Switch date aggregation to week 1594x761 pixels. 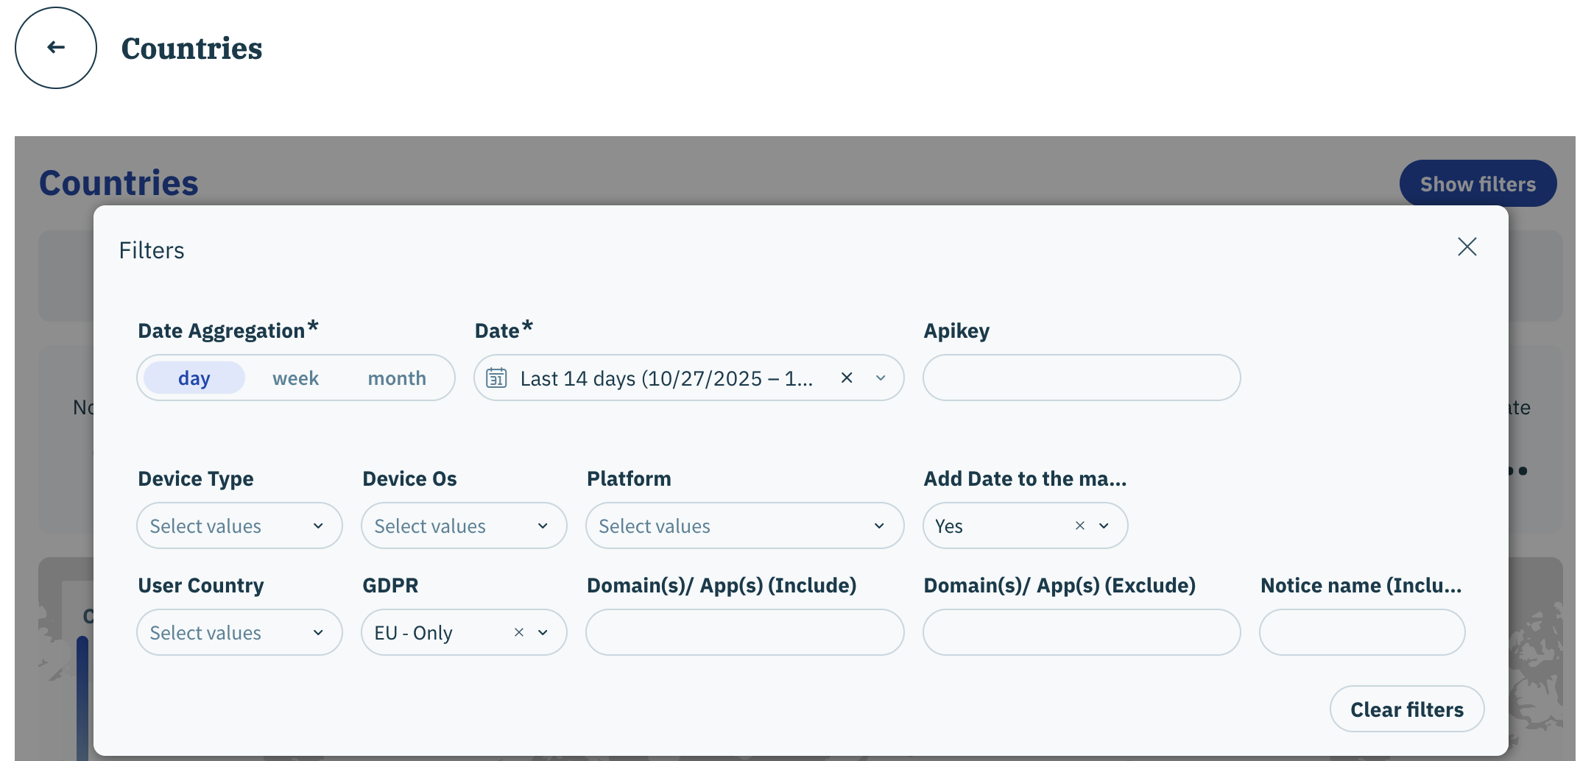click(295, 378)
